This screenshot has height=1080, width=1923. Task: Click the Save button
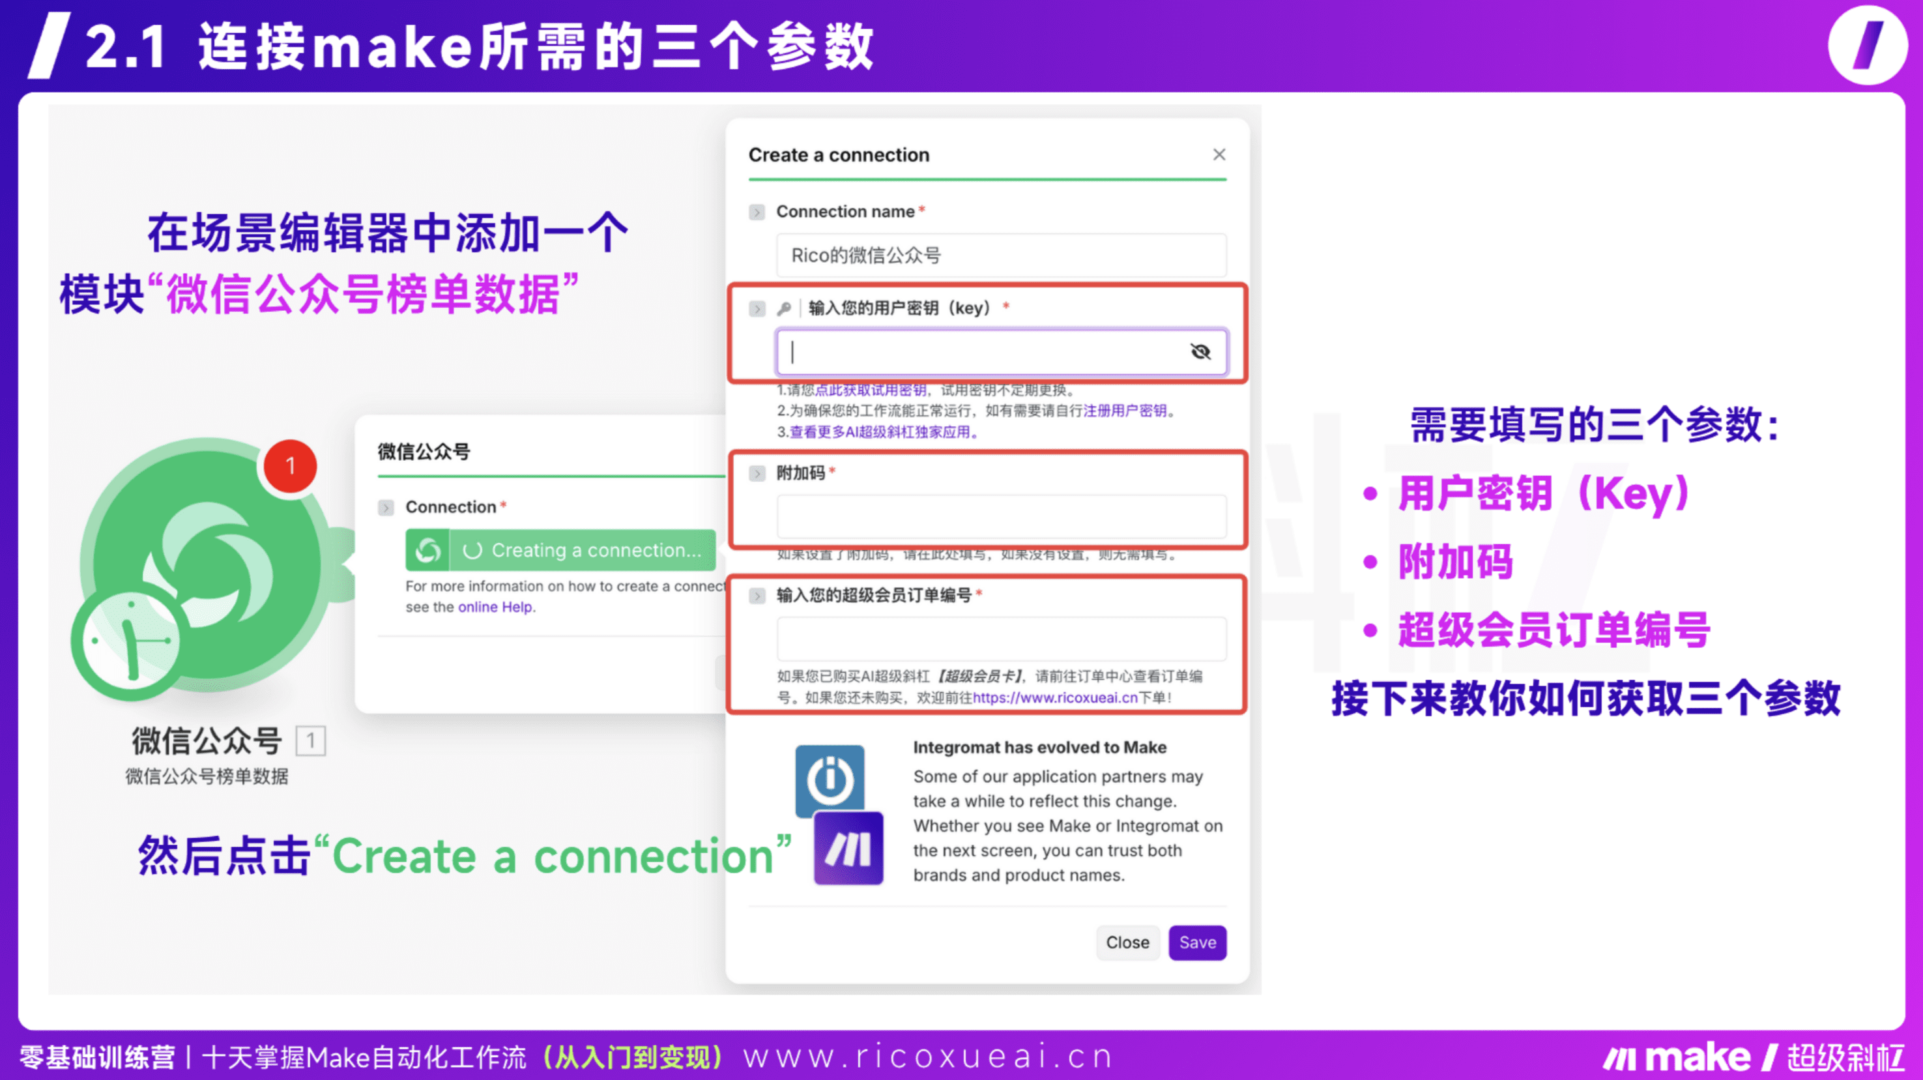point(1198,942)
